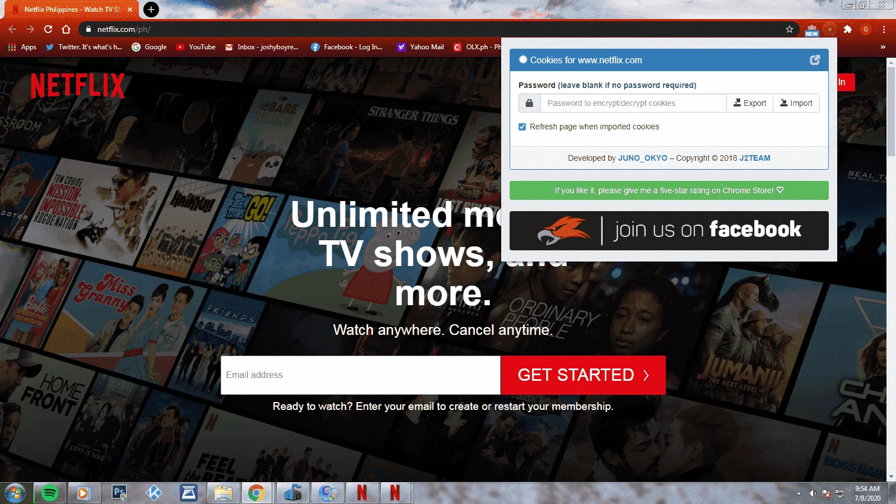
Task: Open the blue castle taskbar icon
Action: pos(292,493)
